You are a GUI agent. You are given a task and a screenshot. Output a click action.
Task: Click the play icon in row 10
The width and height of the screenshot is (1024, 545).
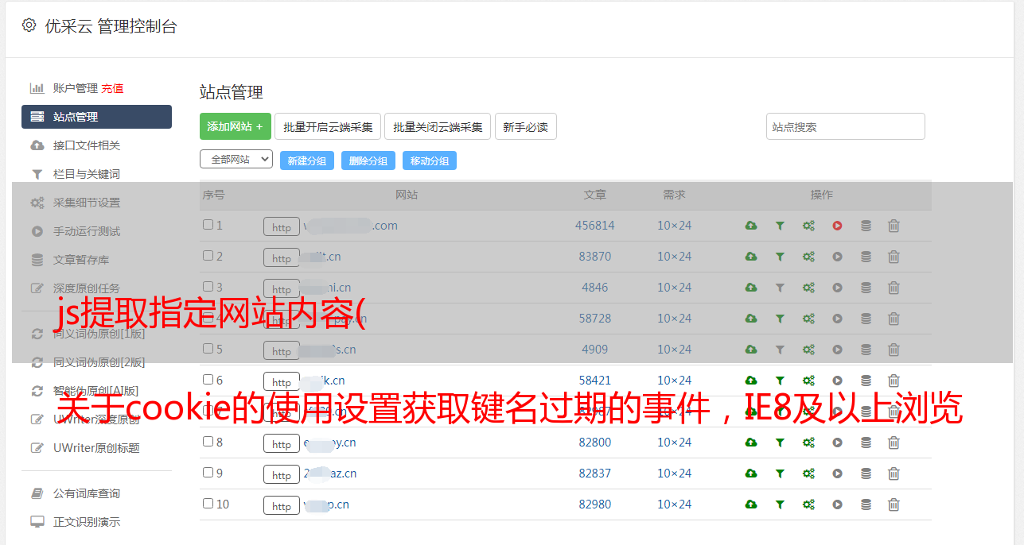[x=837, y=504]
